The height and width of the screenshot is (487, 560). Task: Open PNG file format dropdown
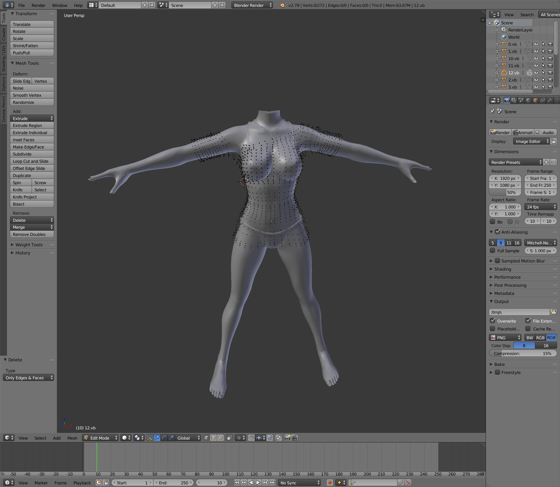point(505,338)
